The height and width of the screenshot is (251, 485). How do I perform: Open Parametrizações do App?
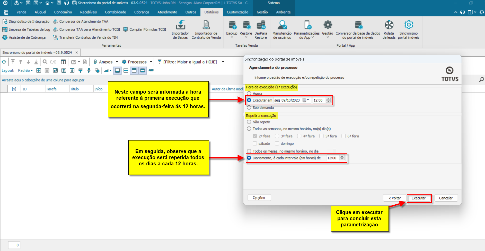coord(307,30)
